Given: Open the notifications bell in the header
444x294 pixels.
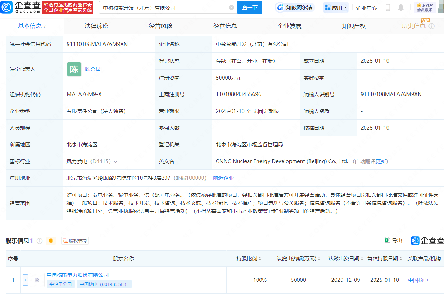Looking at the screenshot, I should click(401, 7).
